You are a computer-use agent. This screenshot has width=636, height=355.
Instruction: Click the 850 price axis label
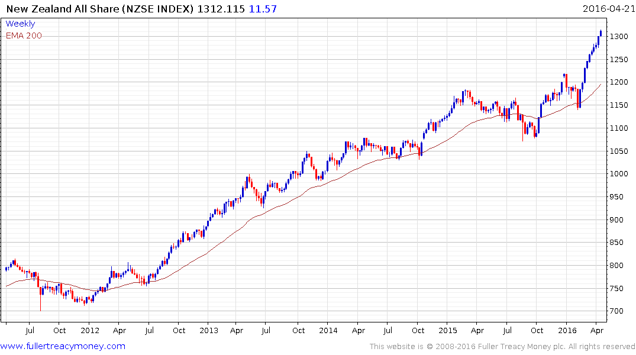(616, 242)
